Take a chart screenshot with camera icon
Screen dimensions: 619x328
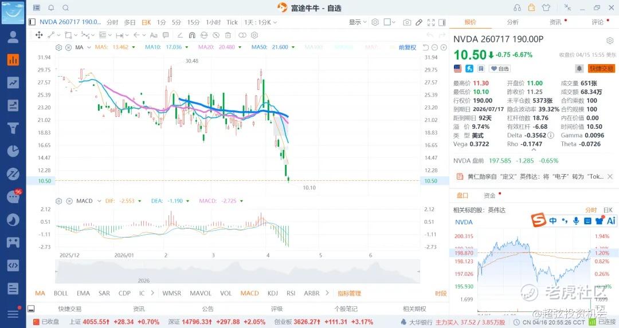[x=407, y=22]
